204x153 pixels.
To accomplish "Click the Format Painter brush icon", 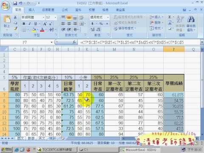I will tap(15, 28).
